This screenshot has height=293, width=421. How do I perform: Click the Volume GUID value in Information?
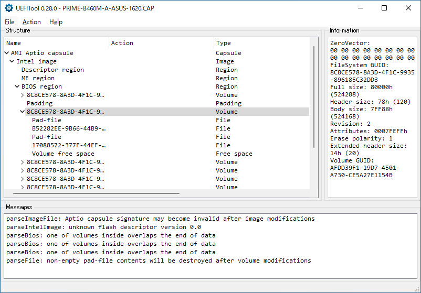[365, 171]
